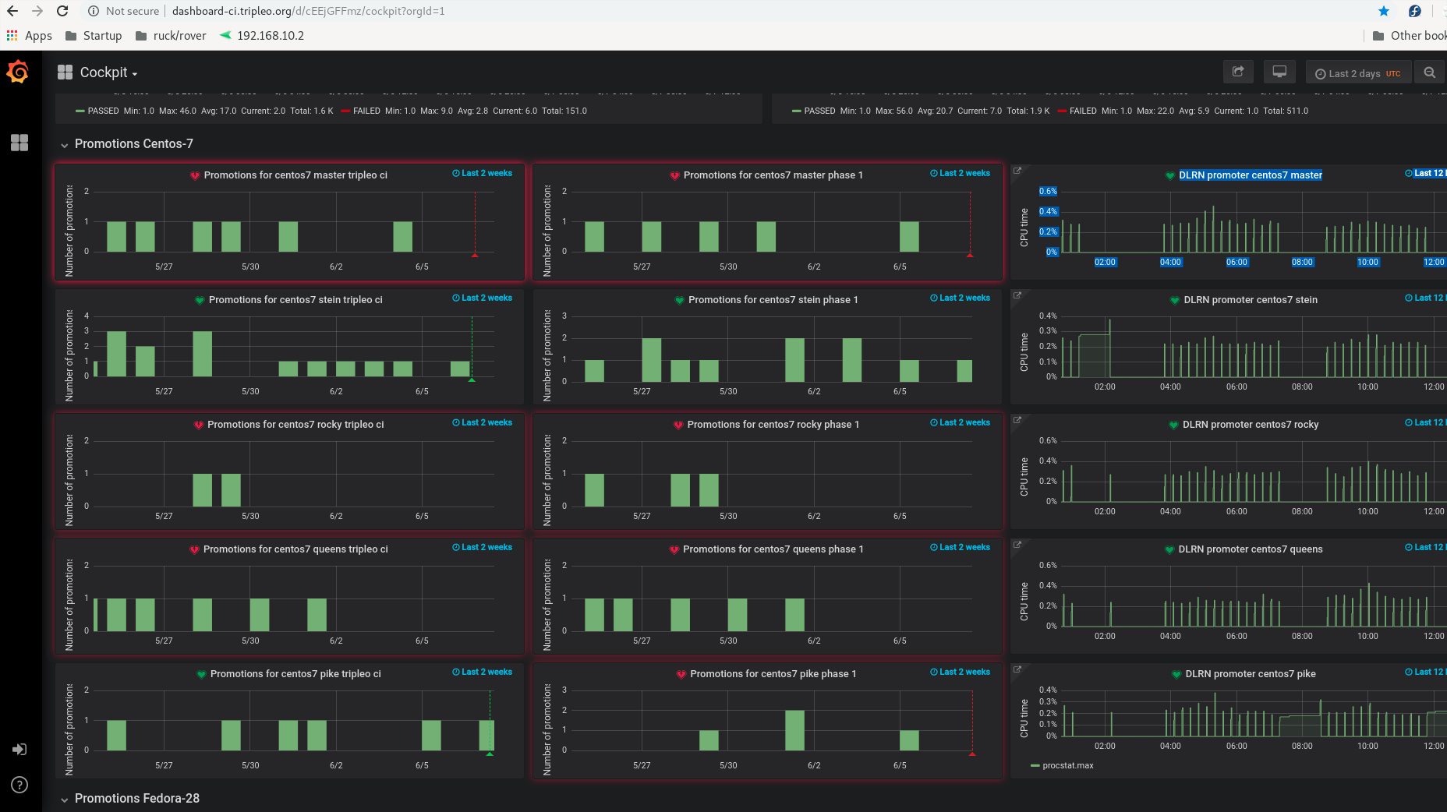Screen dimensions: 1447x812
Task: Click the browser address bar URL
Action: point(308,11)
